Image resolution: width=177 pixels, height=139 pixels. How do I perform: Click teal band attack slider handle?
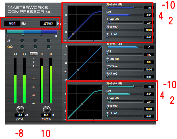click(108, 109)
